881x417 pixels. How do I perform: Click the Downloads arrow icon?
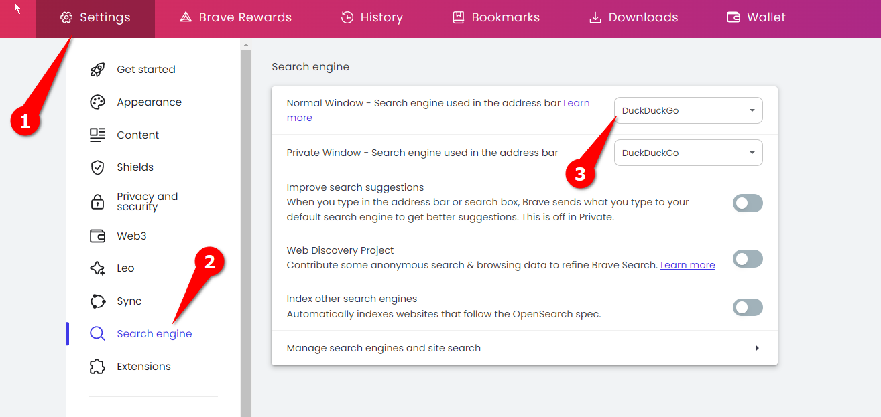pyautogui.click(x=595, y=18)
